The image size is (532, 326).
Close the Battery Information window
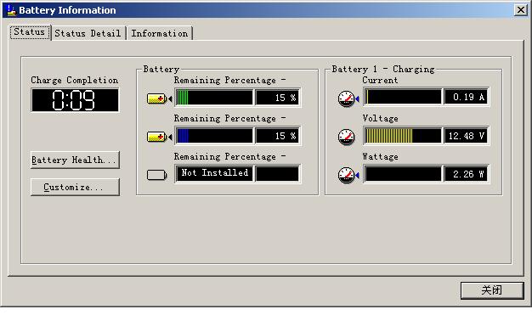[x=520, y=10]
